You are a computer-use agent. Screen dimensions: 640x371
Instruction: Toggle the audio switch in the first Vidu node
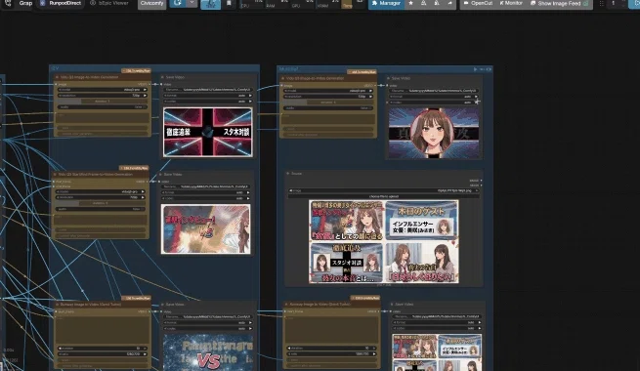pos(102,106)
